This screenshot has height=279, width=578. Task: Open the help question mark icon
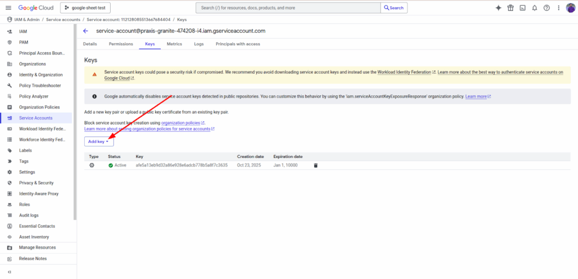point(546,8)
